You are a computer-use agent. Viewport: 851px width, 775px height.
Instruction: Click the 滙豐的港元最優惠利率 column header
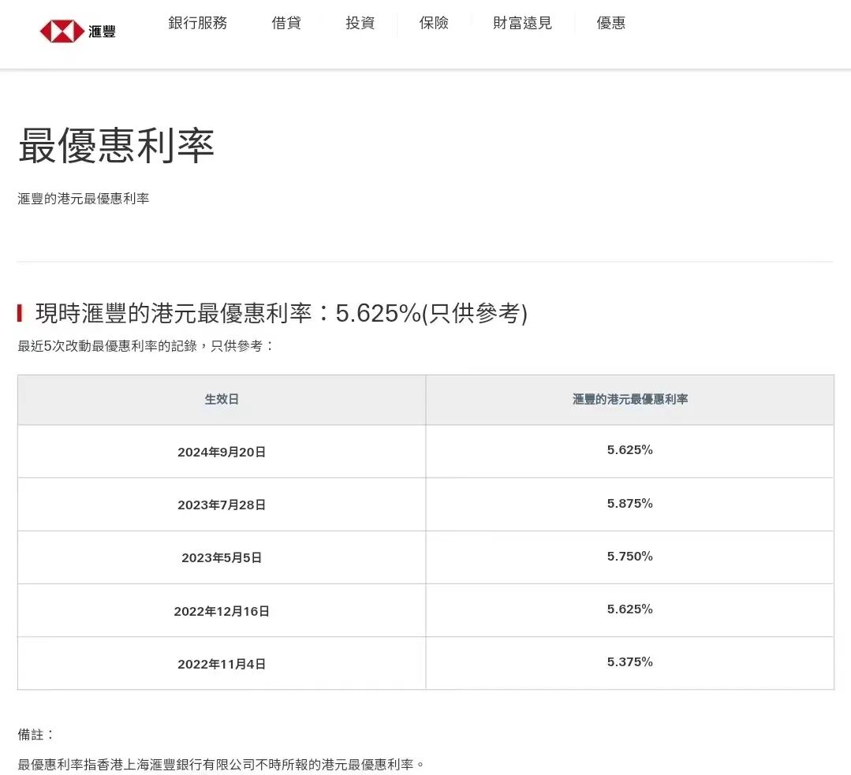(x=630, y=400)
